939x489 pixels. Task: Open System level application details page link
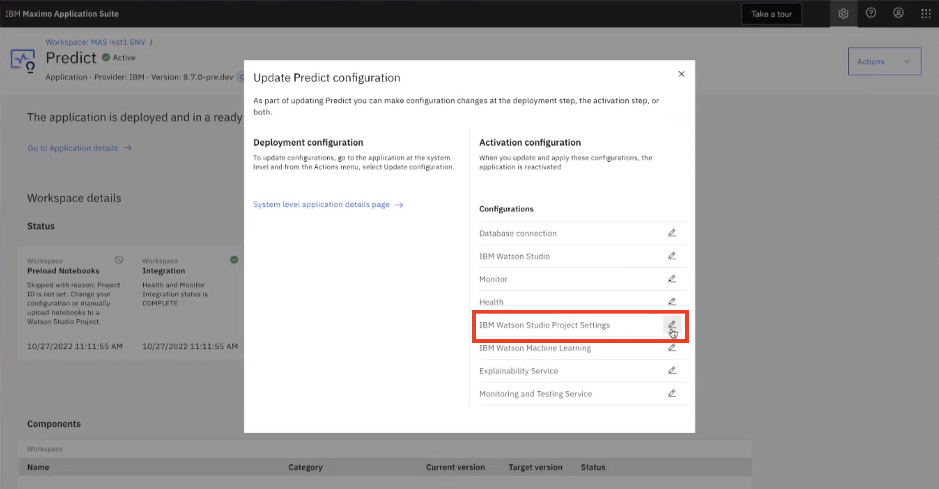pyautogui.click(x=328, y=205)
